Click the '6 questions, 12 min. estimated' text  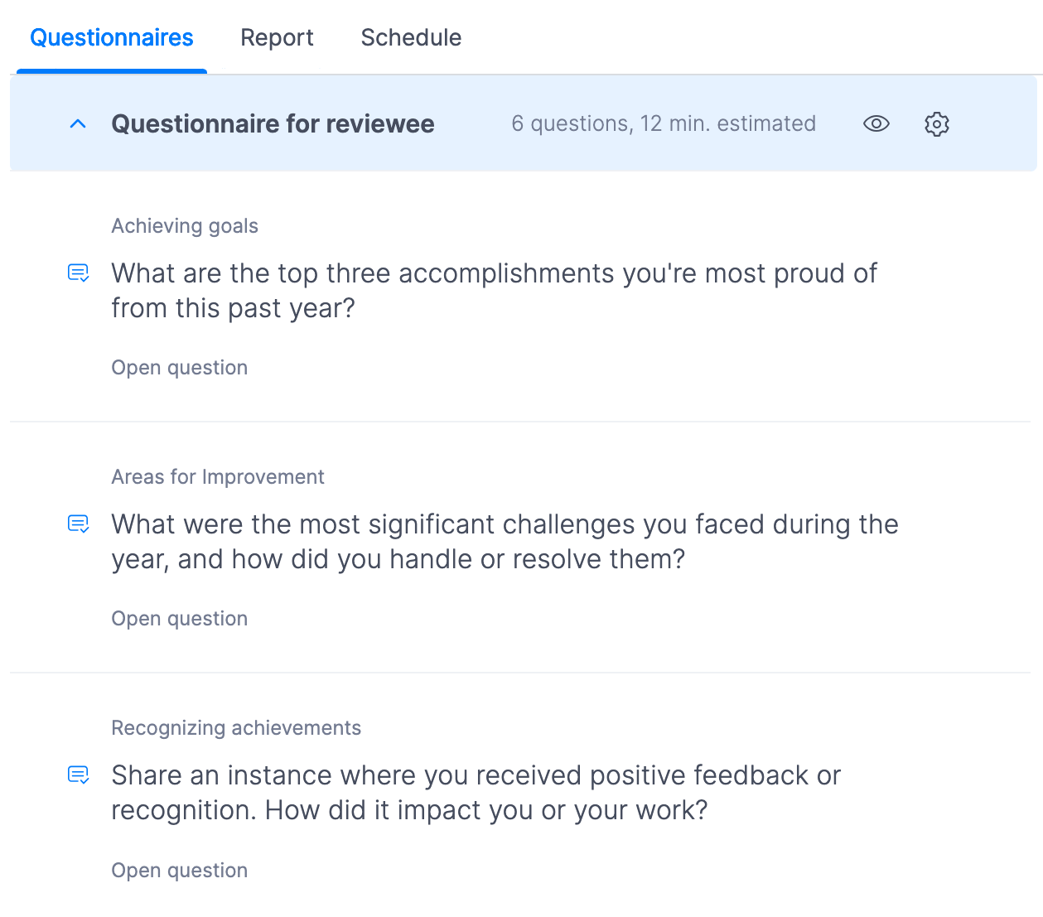coord(663,123)
